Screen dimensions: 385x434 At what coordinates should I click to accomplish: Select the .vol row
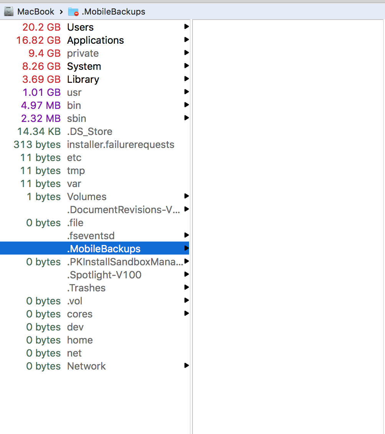95,301
